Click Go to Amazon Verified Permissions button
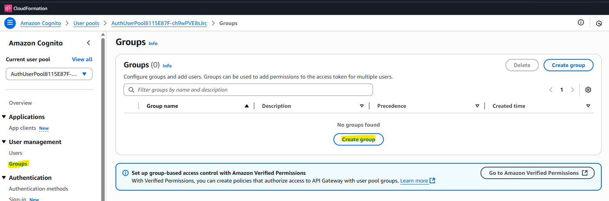Viewport: 609px width, 201px height. [x=537, y=173]
